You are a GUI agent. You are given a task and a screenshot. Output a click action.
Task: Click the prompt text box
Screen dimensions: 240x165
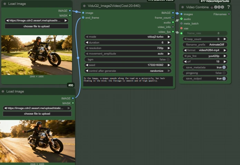click(128, 81)
